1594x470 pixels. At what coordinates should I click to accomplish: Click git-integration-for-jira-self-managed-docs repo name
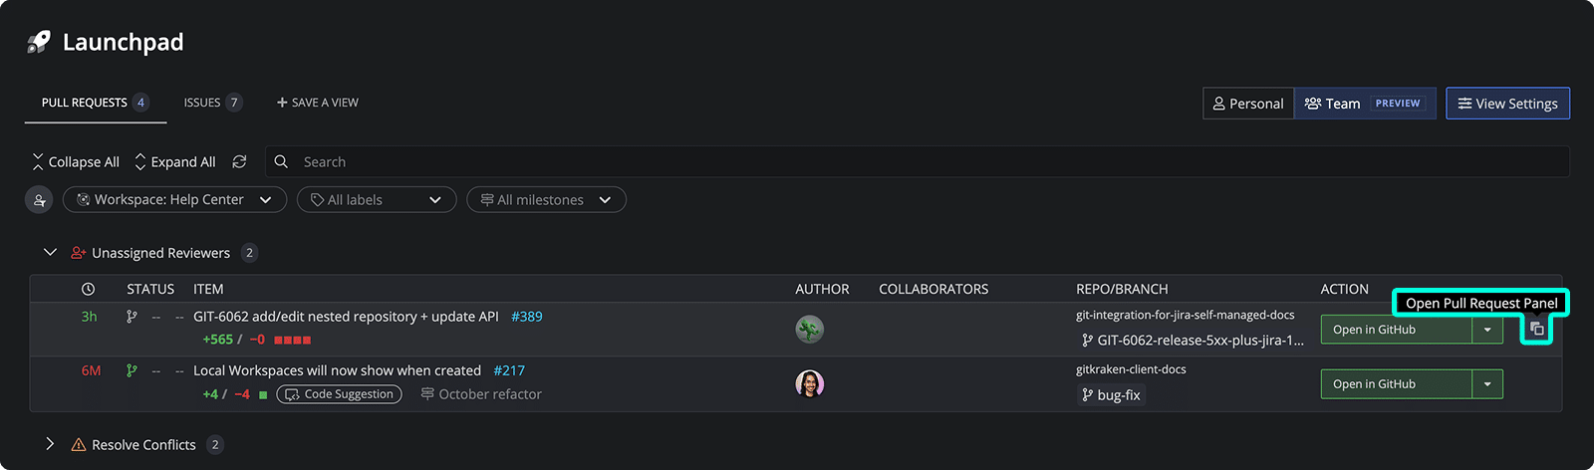tap(1186, 315)
